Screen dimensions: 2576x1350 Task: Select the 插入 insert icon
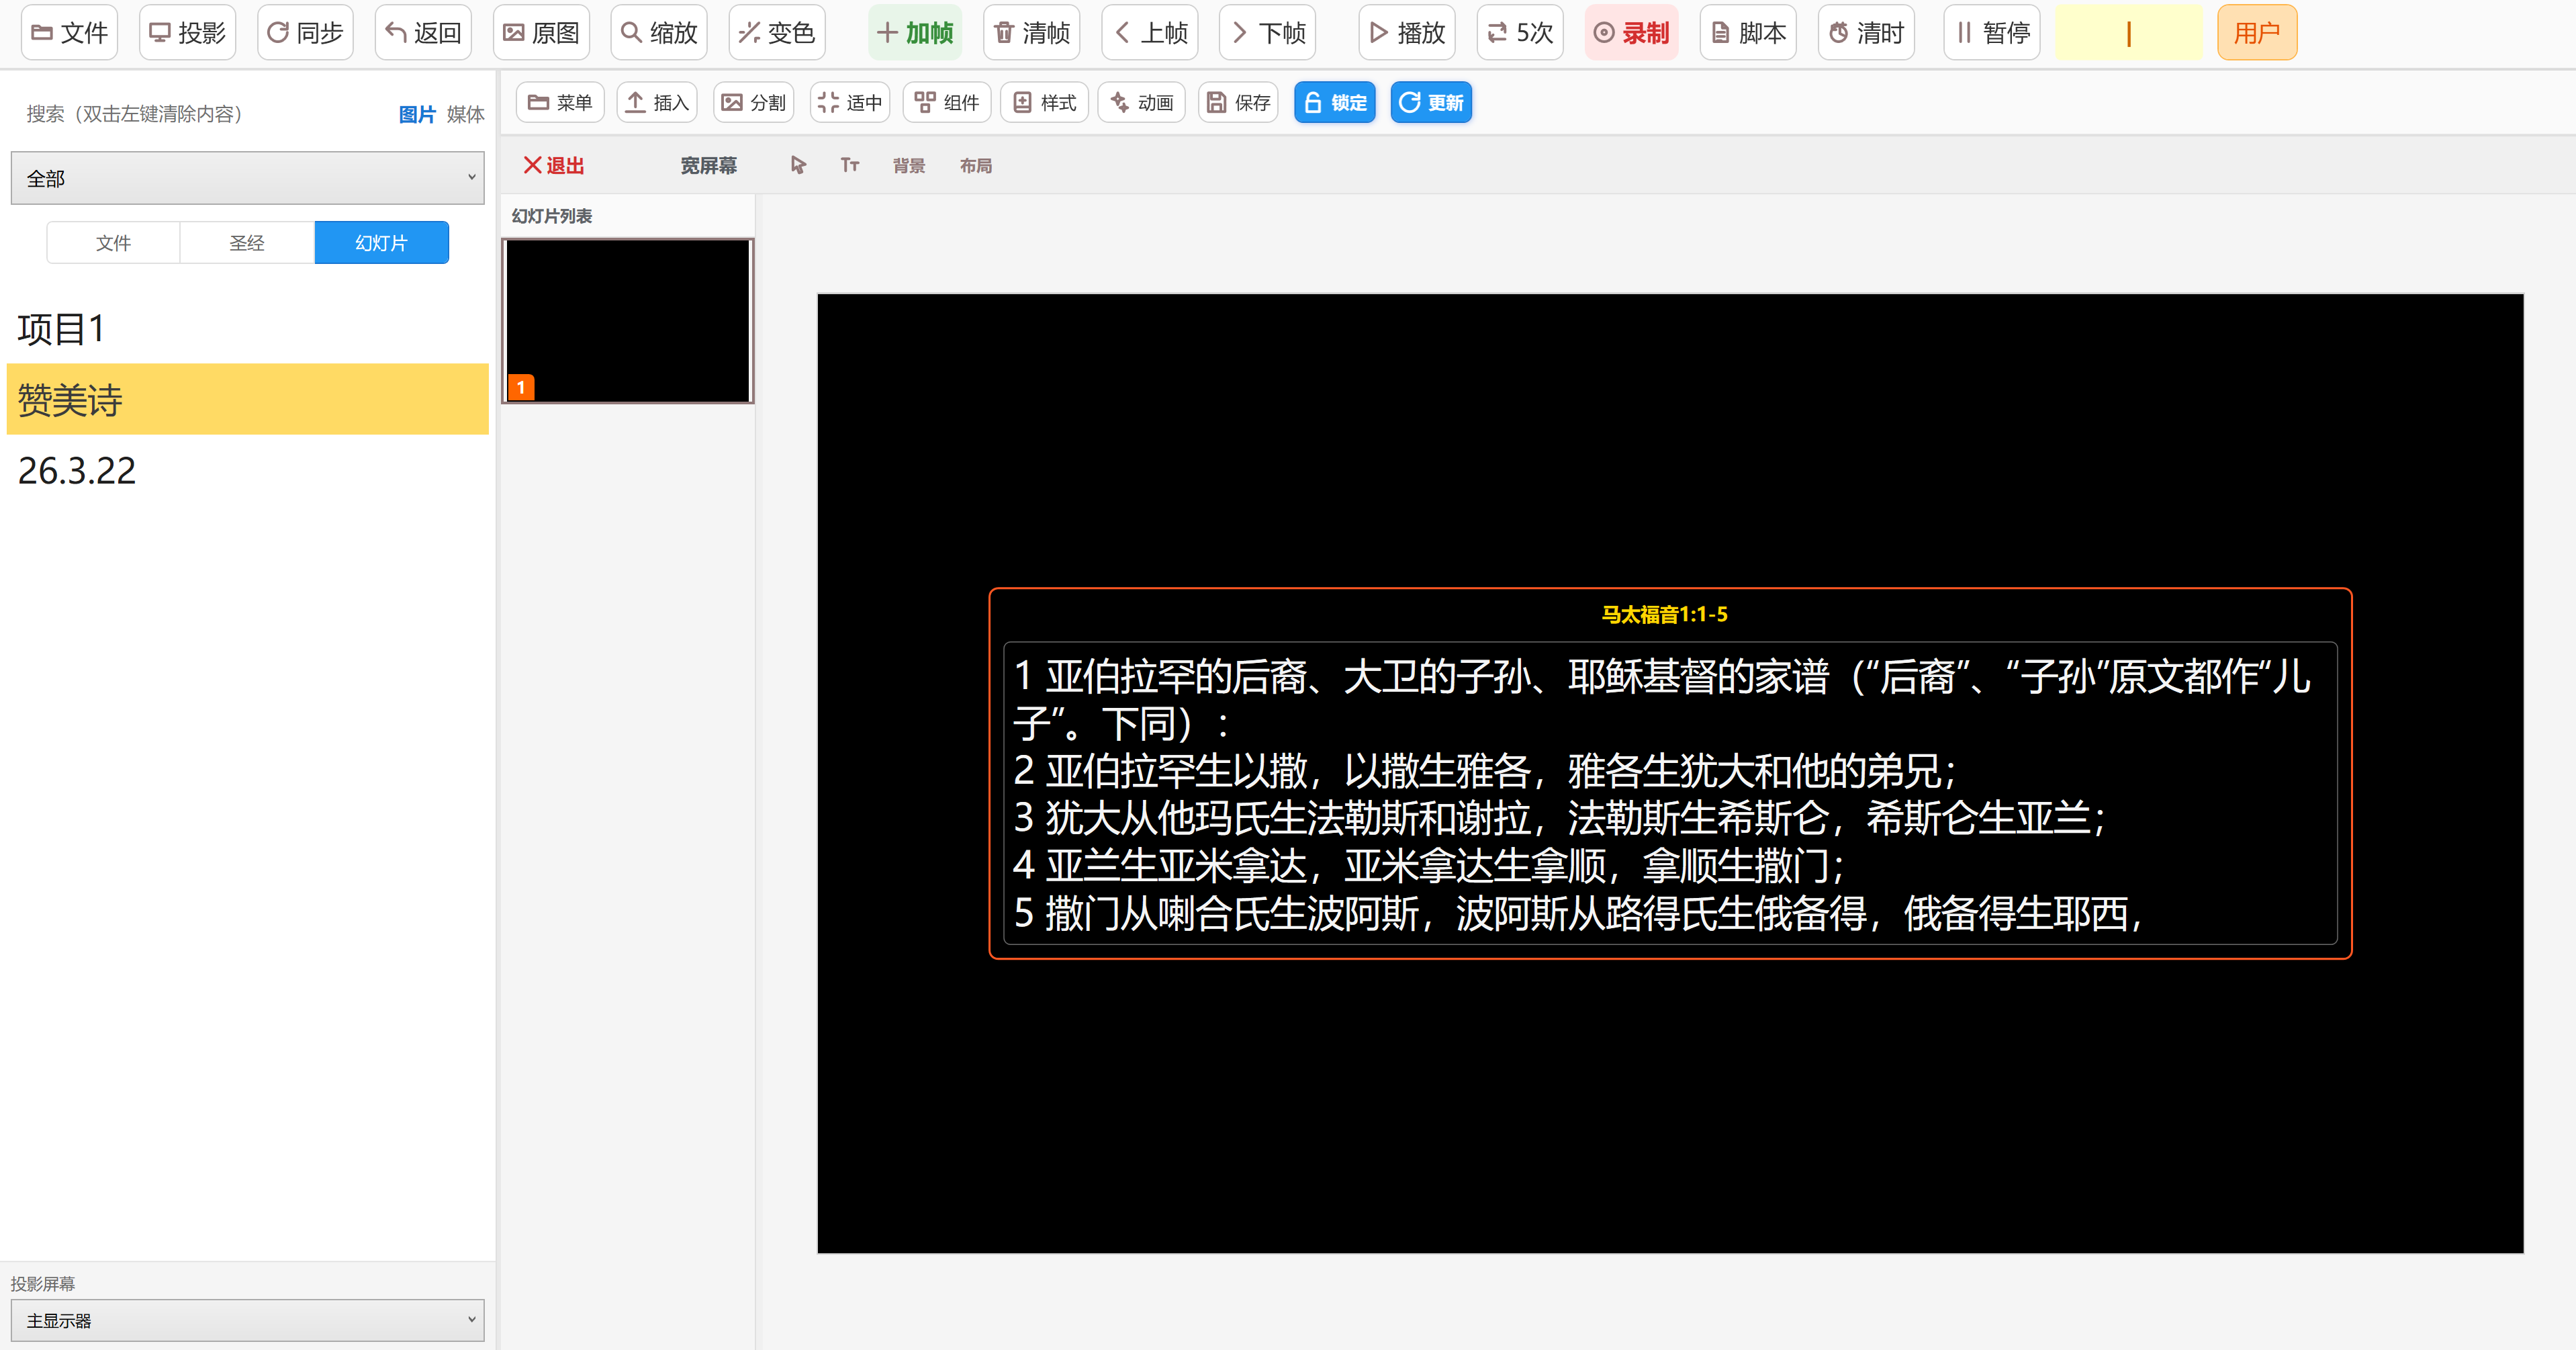[655, 102]
